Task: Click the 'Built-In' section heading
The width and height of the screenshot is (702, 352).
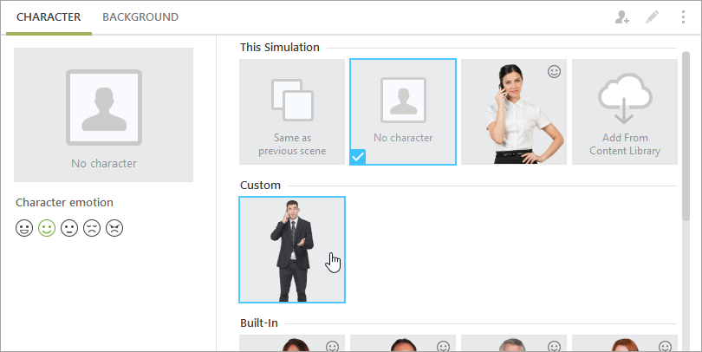Action: click(259, 323)
